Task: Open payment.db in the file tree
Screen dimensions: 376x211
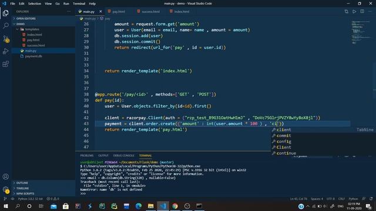Action: [x=43, y=56]
